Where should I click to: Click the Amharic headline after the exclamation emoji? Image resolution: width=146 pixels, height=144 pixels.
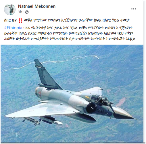[77, 20]
